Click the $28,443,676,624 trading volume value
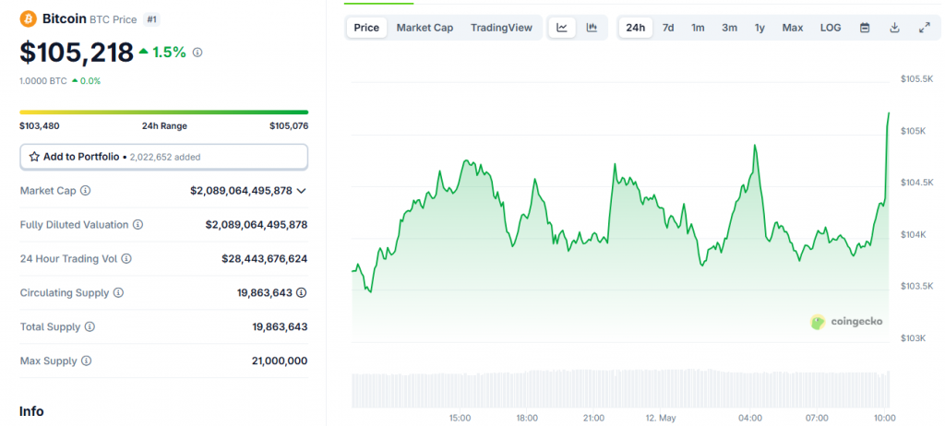Viewport: 945px width, 426px height. 265,258
